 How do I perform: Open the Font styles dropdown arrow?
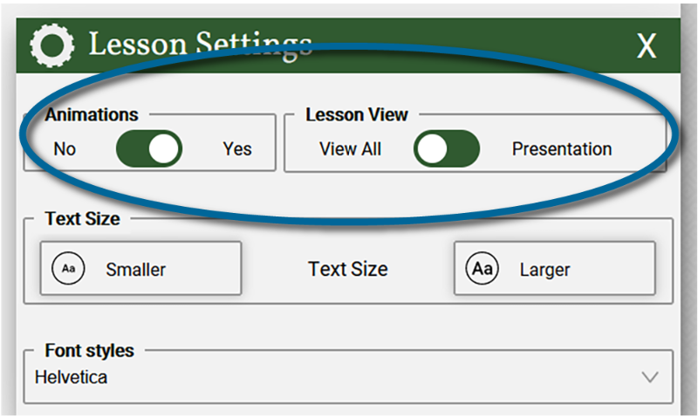tap(650, 378)
